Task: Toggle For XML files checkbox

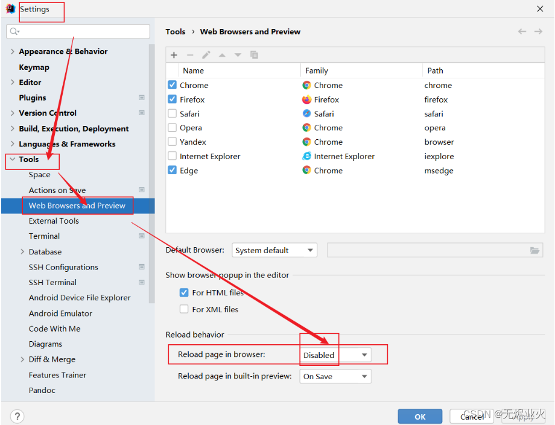Action: (184, 309)
